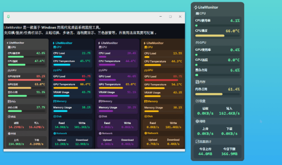
Task: Click the CPU temperature value 66.0°C
Action: click(x=233, y=31)
